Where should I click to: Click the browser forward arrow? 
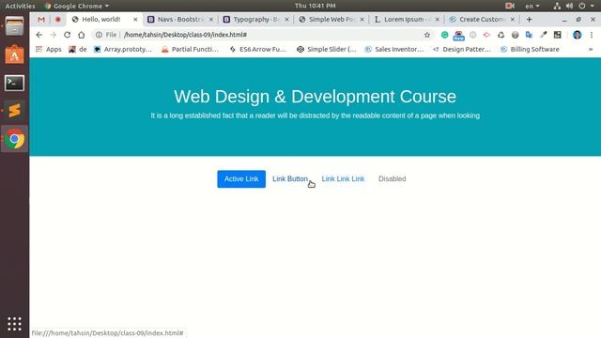pos(54,35)
